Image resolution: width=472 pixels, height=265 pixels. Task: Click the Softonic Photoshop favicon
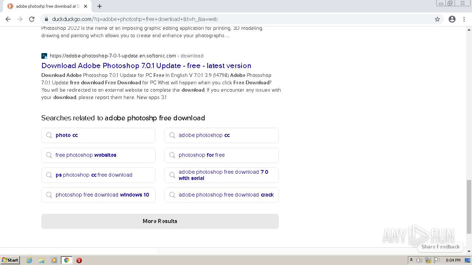(x=44, y=56)
